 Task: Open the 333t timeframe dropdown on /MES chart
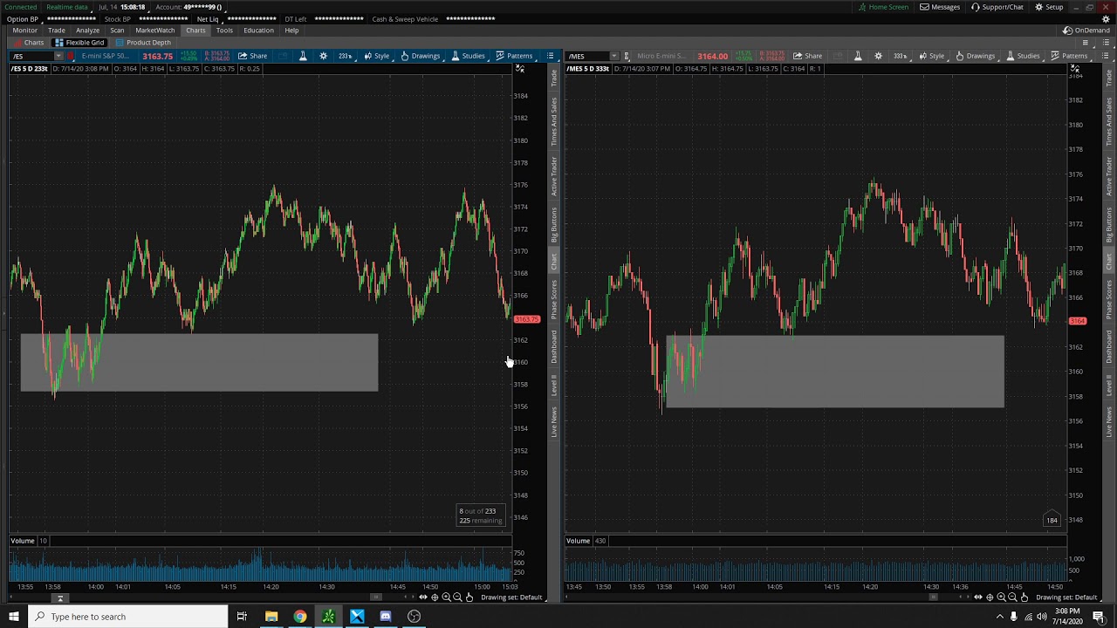(x=901, y=56)
